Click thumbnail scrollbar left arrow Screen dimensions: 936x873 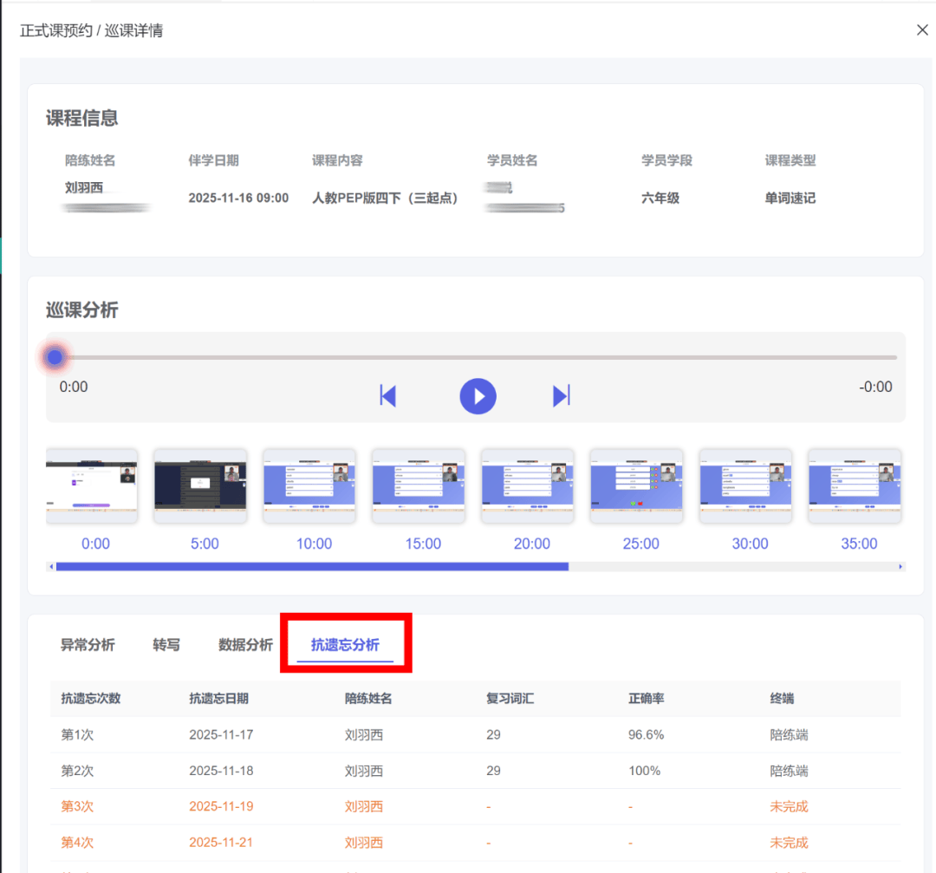[51, 567]
